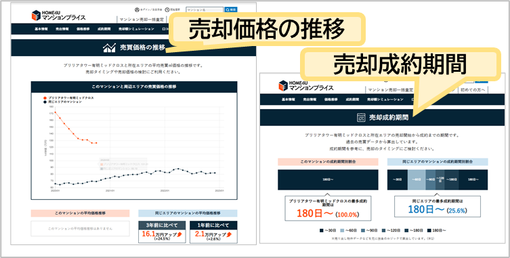Open the browsing history clock icon

coord(167,9)
